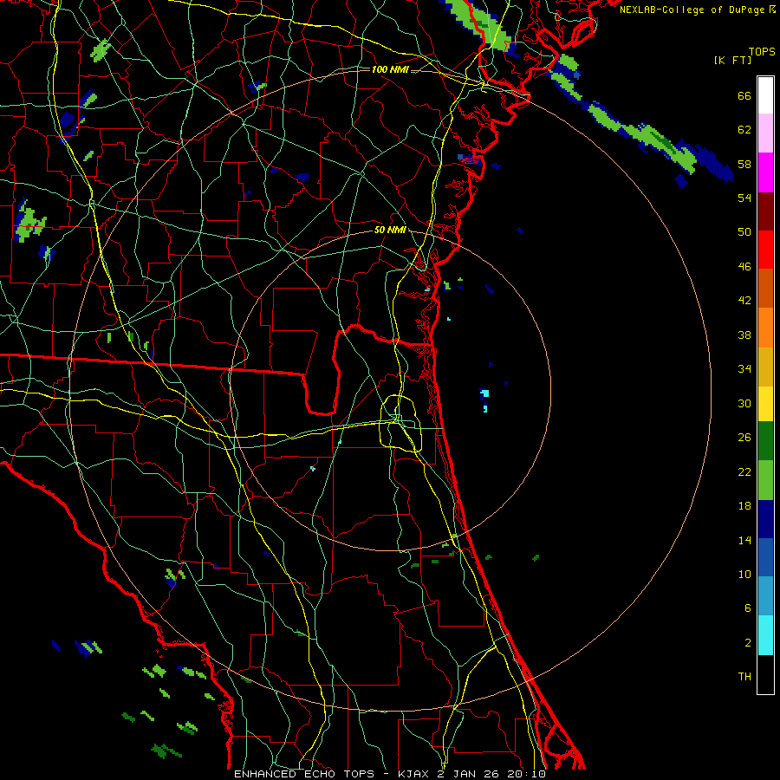
Task: Click the "30" legend value
Action: (x=744, y=403)
